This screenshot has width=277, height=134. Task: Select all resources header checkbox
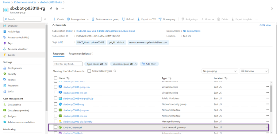(56, 78)
